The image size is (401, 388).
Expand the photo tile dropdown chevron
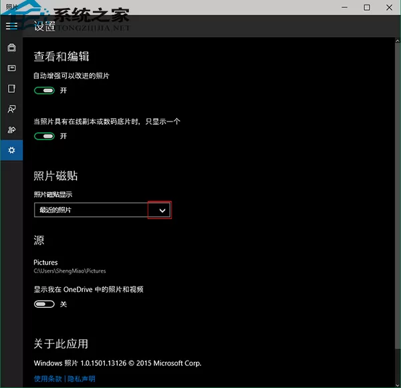(162, 210)
